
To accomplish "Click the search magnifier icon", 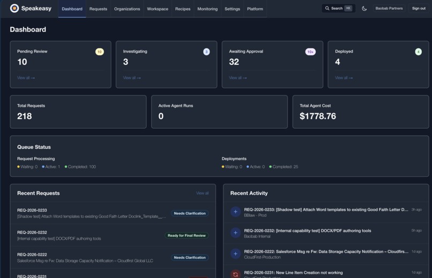I will [327, 8].
